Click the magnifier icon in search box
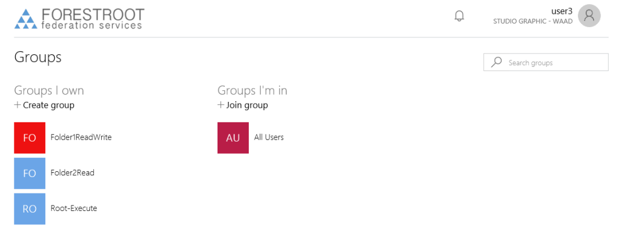 coord(496,62)
